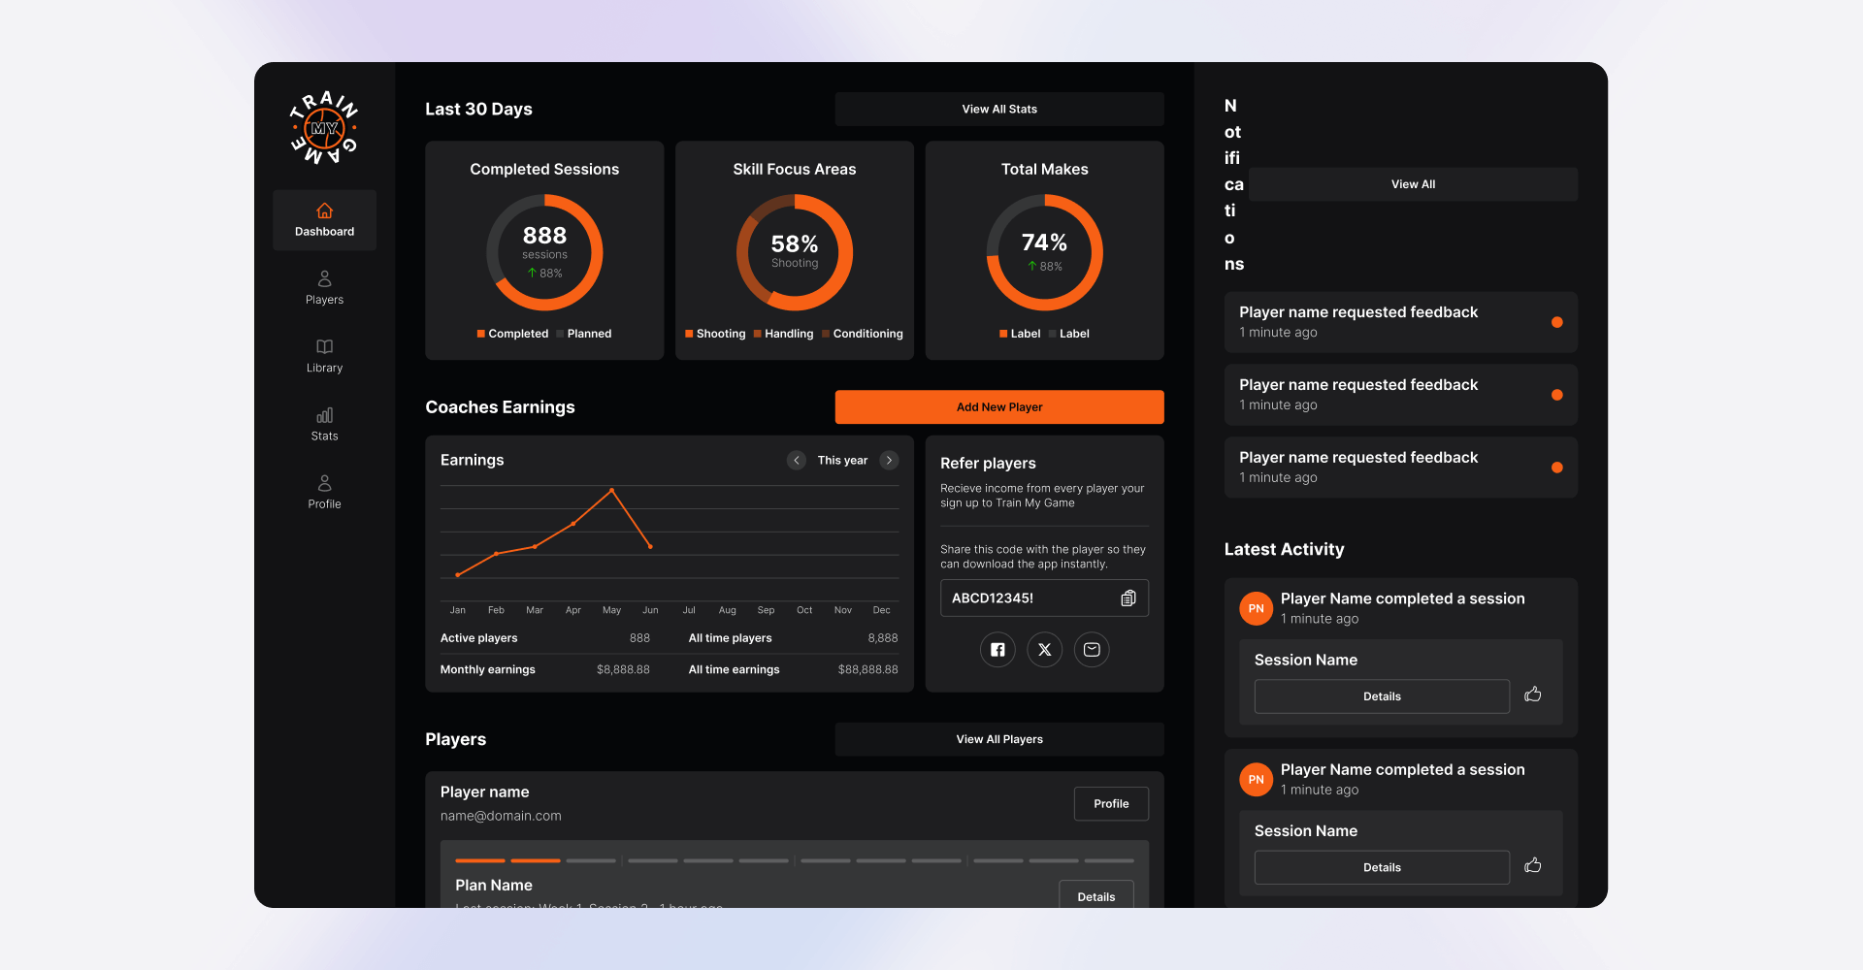
Task: Give a thumbs up to the first completed session
Action: [x=1533, y=694]
